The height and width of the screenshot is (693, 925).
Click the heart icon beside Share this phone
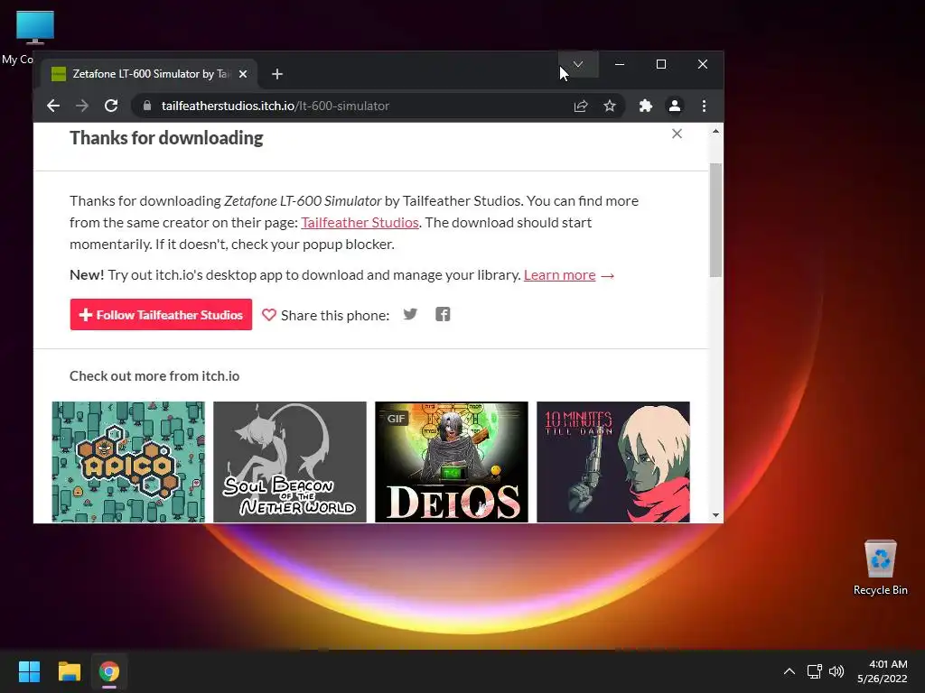269,315
